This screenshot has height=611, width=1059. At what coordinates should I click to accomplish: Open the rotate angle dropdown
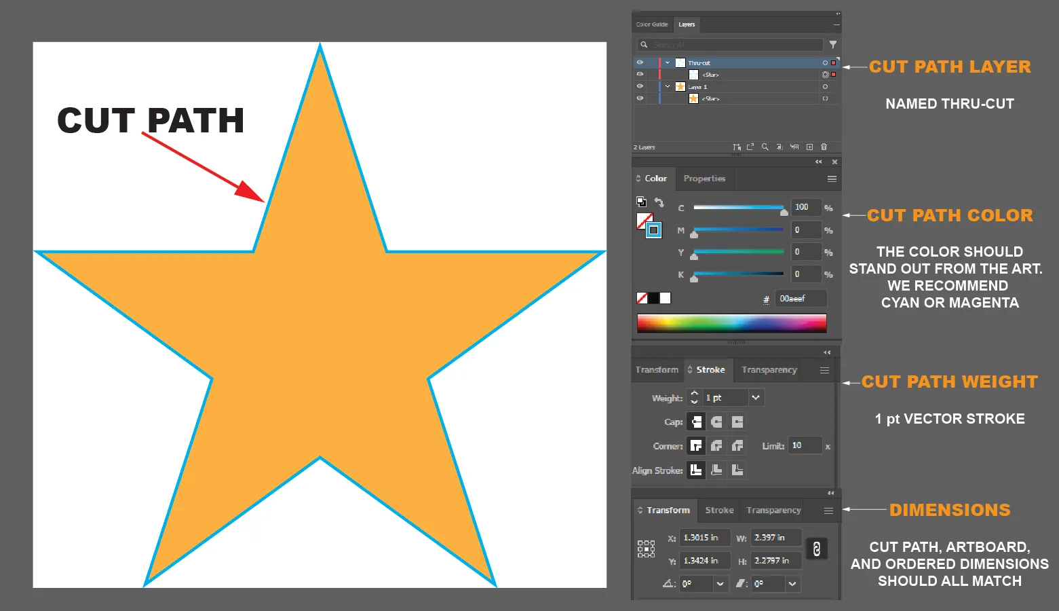coord(720,584)
